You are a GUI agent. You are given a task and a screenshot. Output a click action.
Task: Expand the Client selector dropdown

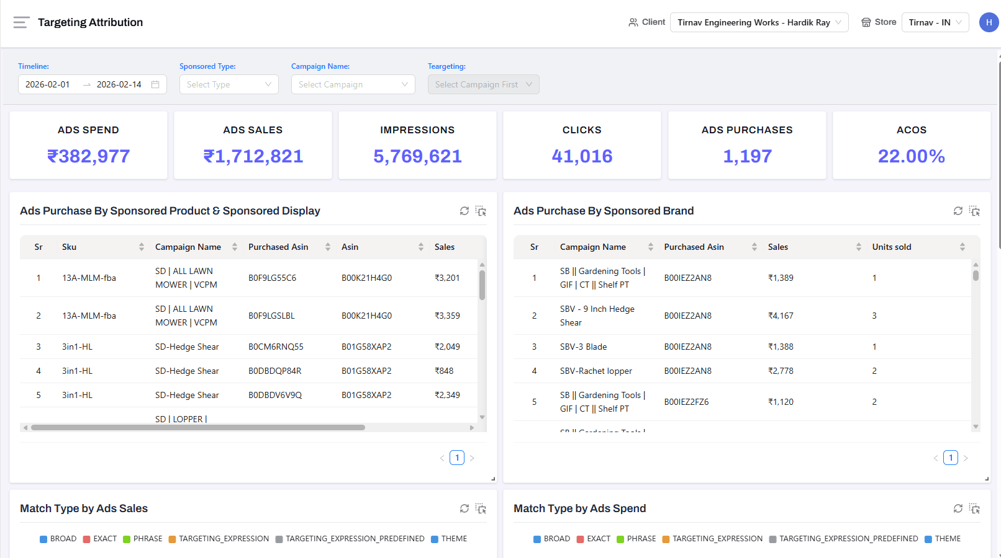click(x=759, y=22)
